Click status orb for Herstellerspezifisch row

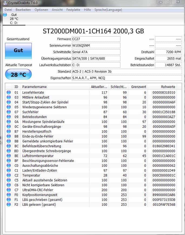point(9,131)
